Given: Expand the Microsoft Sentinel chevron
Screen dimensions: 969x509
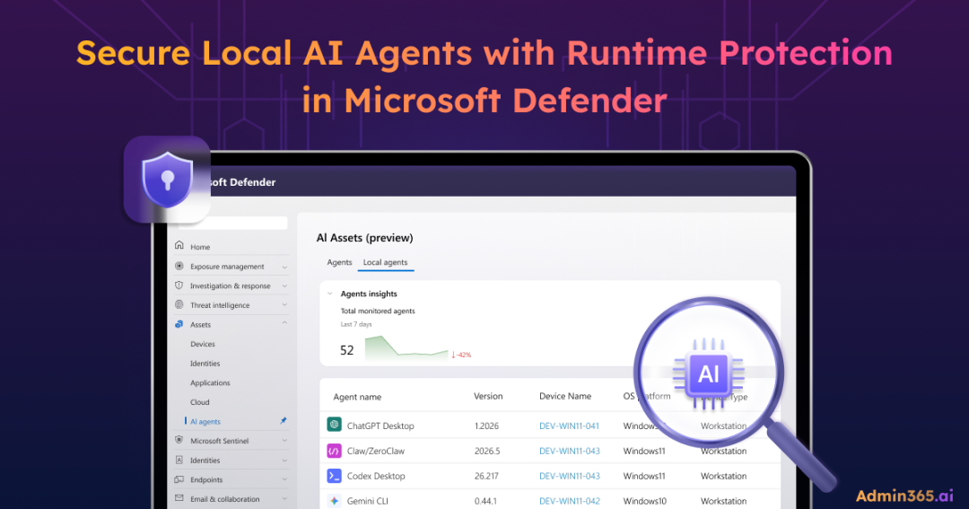Looking at the screenshot, I should pyautogui.click(x=284, y=441).
